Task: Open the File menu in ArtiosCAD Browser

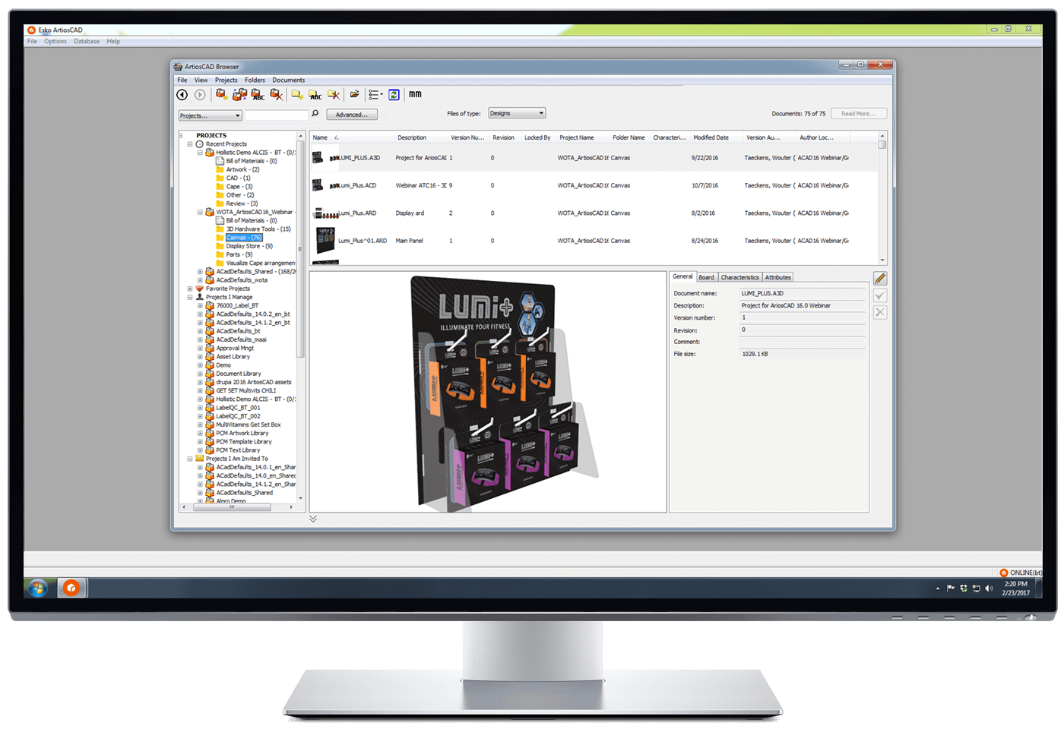Action: pyautogui.click(x=182, y=80)
